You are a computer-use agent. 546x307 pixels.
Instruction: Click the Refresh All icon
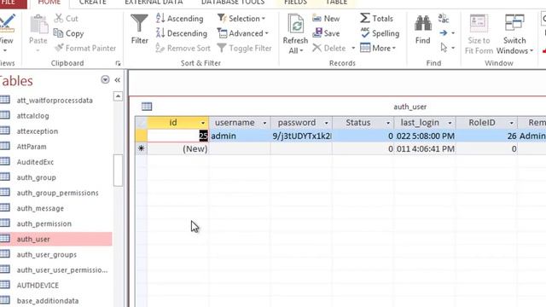(x=296, y=24)
